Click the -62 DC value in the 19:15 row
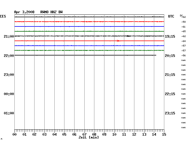187x142 pixels. point(184,36)
